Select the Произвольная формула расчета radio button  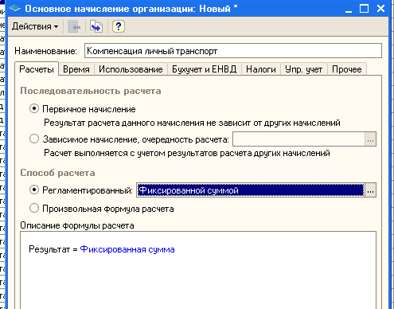click(x=34, y=209)
